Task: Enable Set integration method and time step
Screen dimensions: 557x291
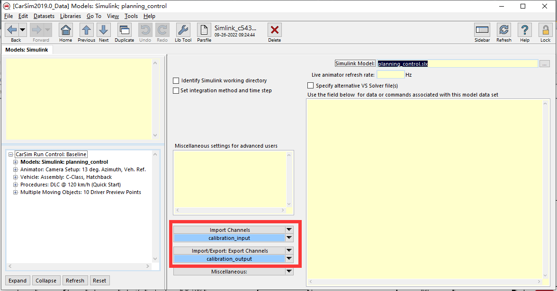Action: point(176,90)
